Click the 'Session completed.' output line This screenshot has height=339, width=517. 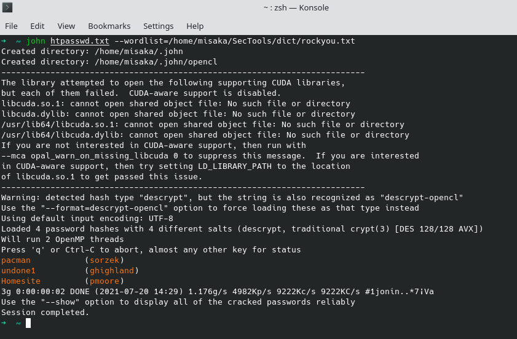tap(45, 313)
